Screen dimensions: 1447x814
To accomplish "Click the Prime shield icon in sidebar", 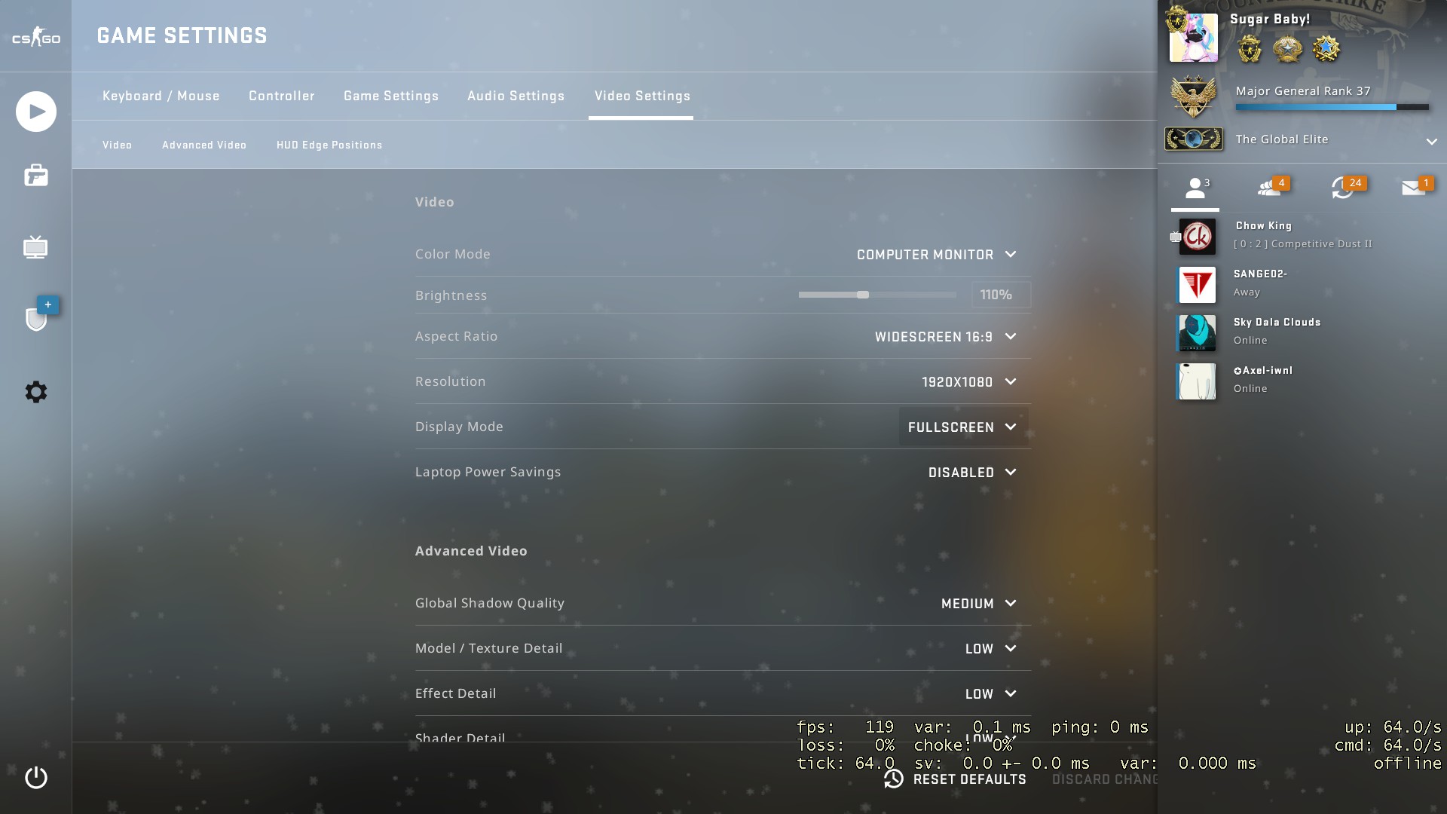I will tap(36, 319).
